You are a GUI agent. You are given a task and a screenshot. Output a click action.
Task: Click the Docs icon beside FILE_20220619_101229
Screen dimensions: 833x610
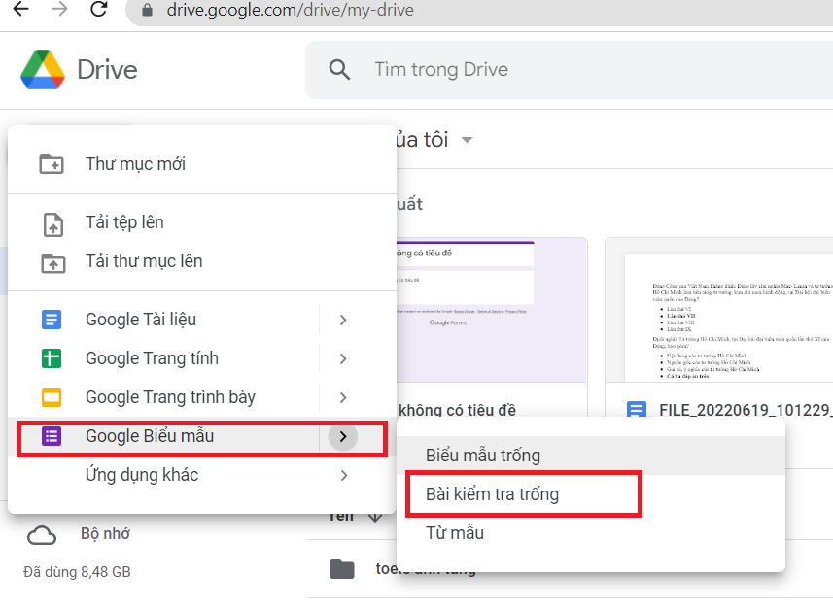point(637,410)
